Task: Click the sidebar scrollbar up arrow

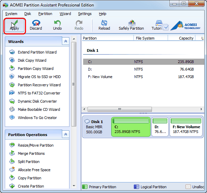Action: pos(74,39)
